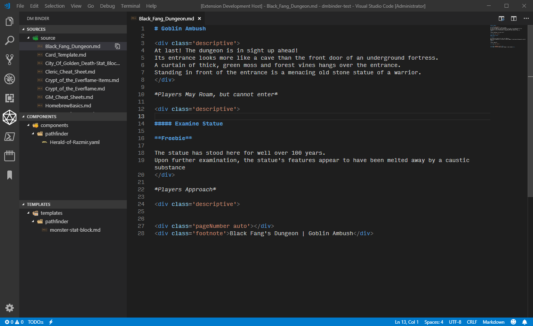Screen dimensions: 533x326
Task: Click the '**Freebie**' text on line 16
Action: [x=173, y=138]
